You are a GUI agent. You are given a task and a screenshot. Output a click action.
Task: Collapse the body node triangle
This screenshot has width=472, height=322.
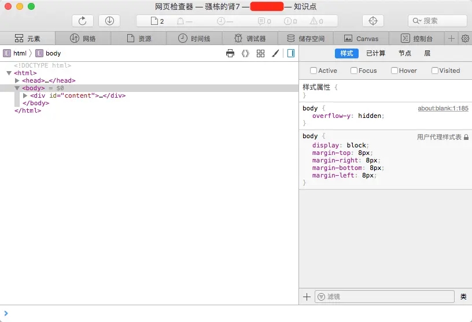click(17, 88)
